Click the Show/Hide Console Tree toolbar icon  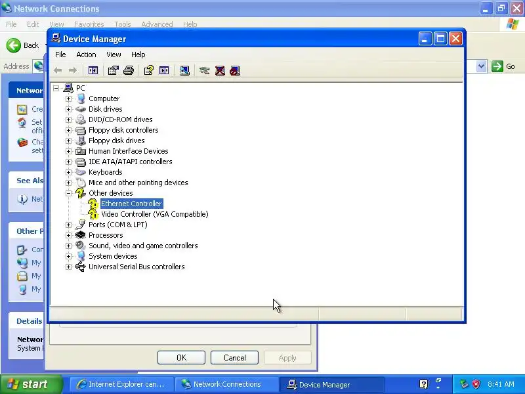coord(93,70)
